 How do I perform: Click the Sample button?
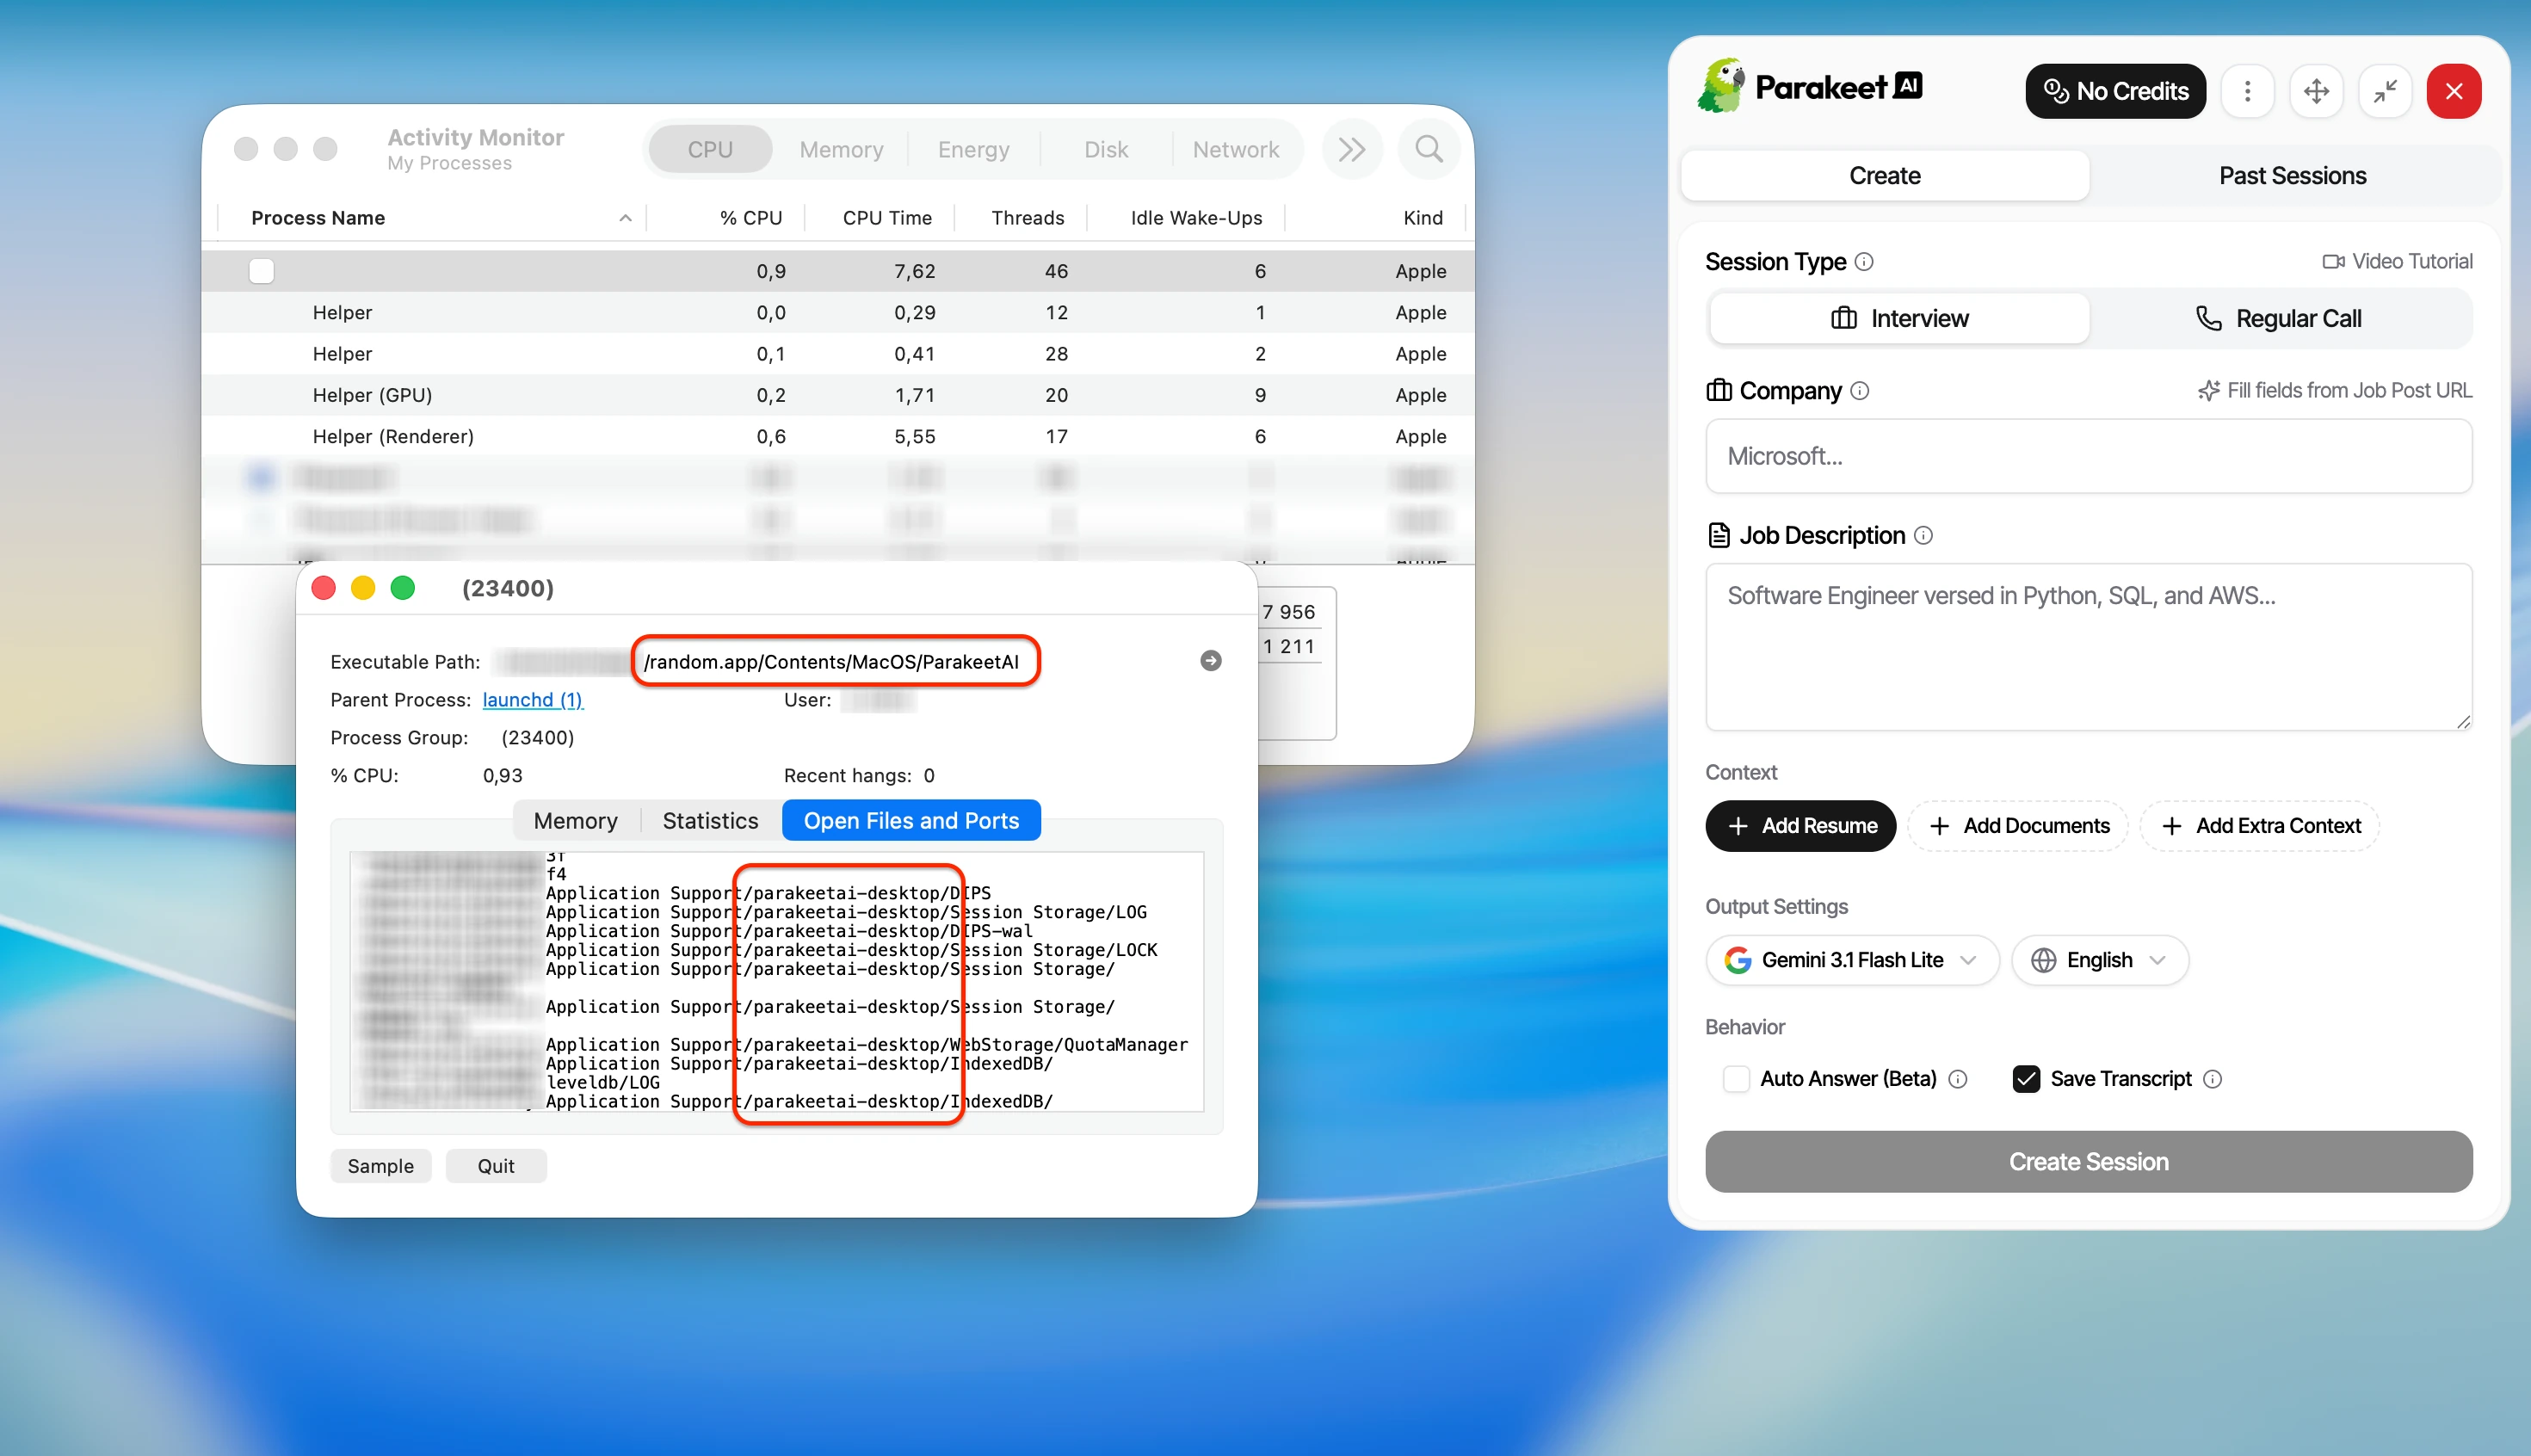pos(380,1166)
